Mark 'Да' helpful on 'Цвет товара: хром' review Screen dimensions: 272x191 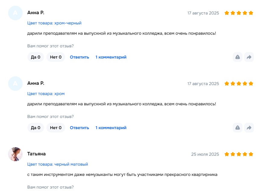coord(36,128)
